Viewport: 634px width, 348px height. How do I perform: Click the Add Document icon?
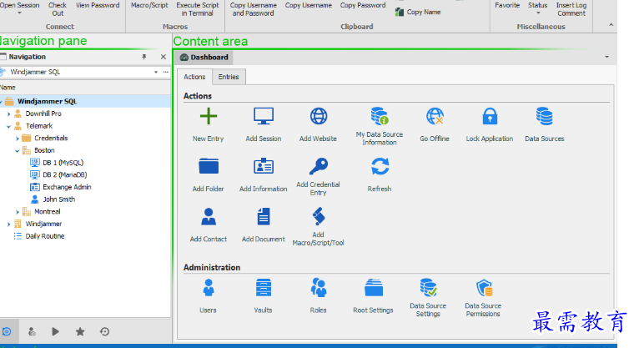(x=264, y=216)
